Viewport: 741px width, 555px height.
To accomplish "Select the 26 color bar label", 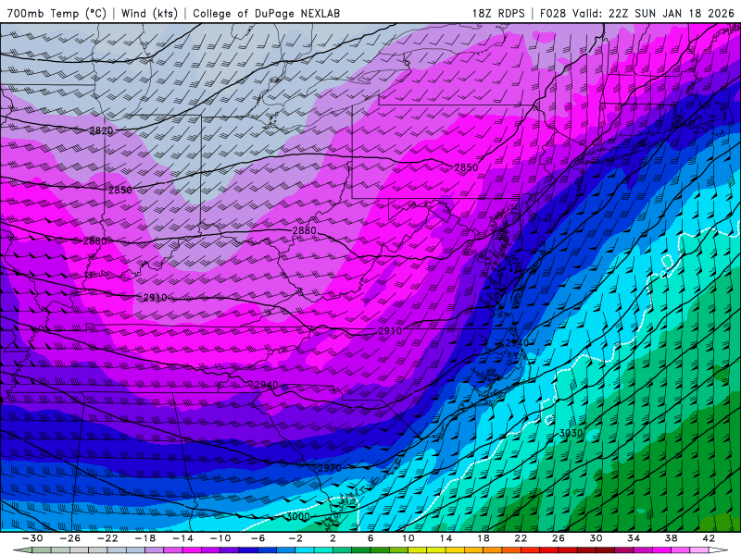I will coord(559,538).
